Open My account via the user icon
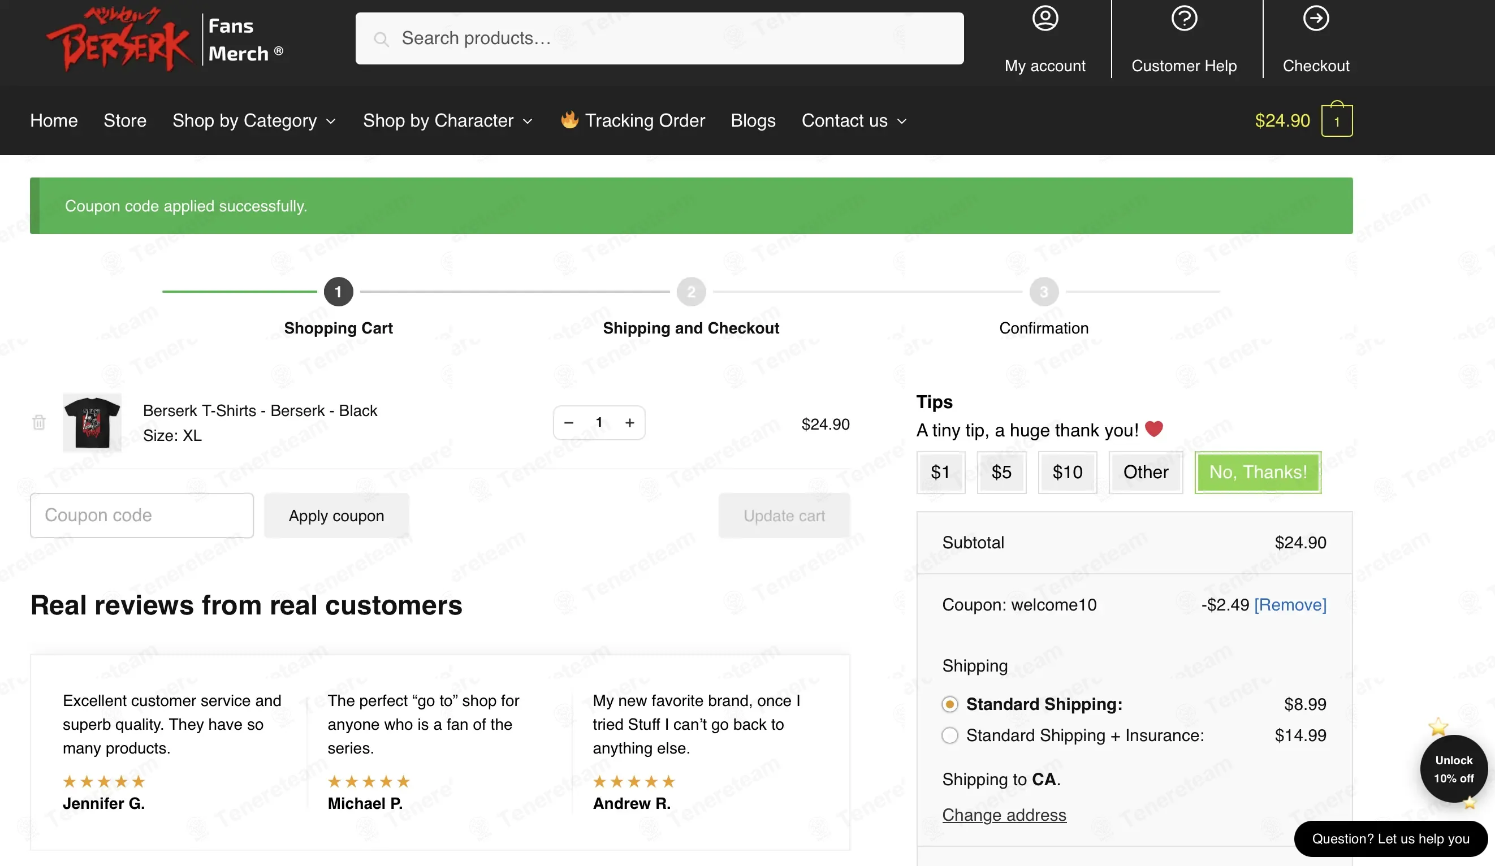Screen dimensions: 1495x866 (x=1045, y=19)
